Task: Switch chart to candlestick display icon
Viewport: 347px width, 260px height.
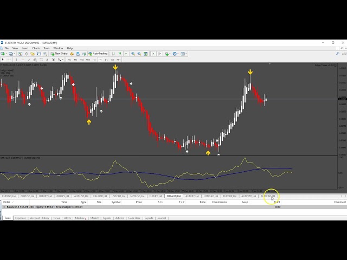Action: [x=120, y=54]
